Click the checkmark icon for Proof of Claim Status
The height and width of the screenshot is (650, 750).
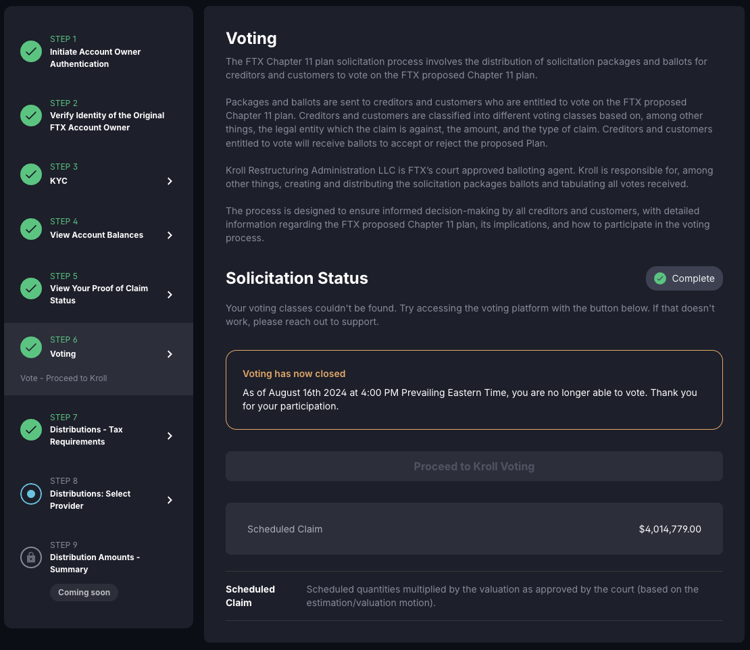(31, 289)
